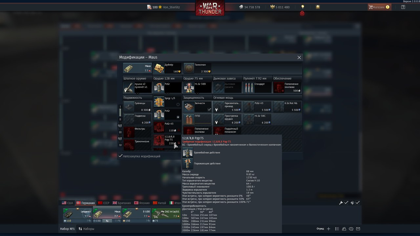420x236 pixels.
Task: Select the Гусеницы tracks modification
Action: click(x=137, y=107)
